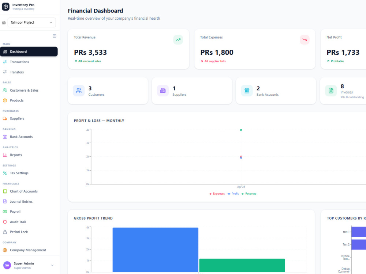This screenshot has height=274, width=366.
Task: Click the Period Lock padlock icon
Action: click(x=5, y=232)
